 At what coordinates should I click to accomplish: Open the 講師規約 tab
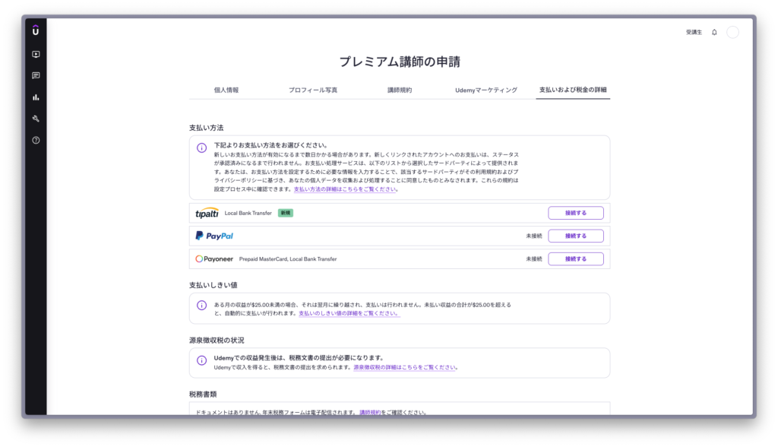399,90
